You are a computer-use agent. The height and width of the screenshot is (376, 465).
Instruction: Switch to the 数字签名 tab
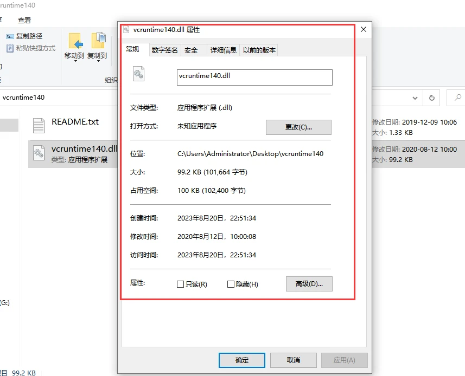164,50
